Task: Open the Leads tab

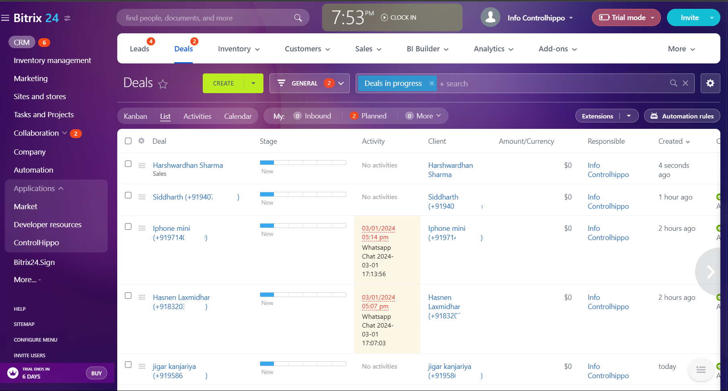Action: tap(139, 49)
